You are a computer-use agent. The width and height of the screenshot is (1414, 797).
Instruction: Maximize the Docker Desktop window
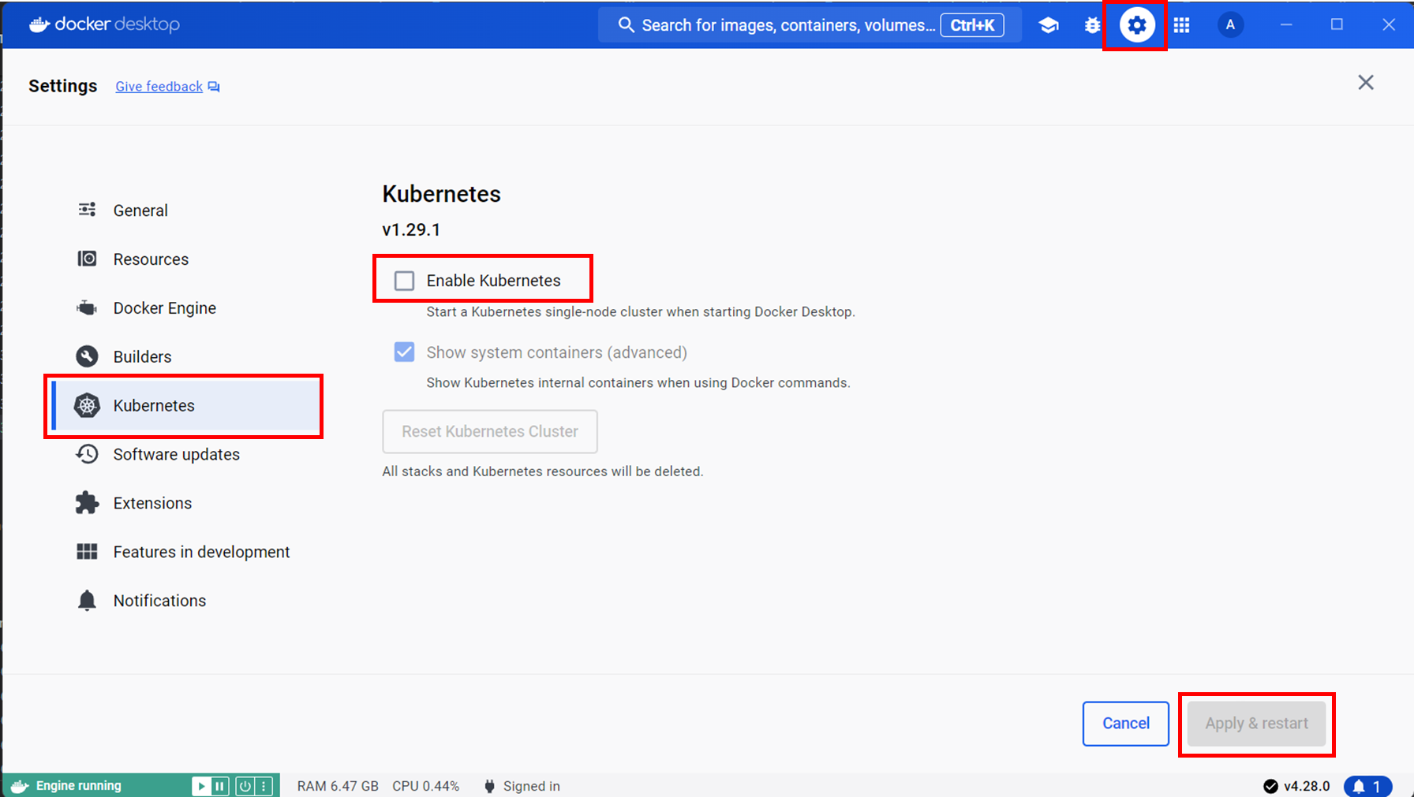[x=1337, y=24]
